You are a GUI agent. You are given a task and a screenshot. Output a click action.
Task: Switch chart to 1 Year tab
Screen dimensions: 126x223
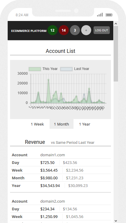84,124
